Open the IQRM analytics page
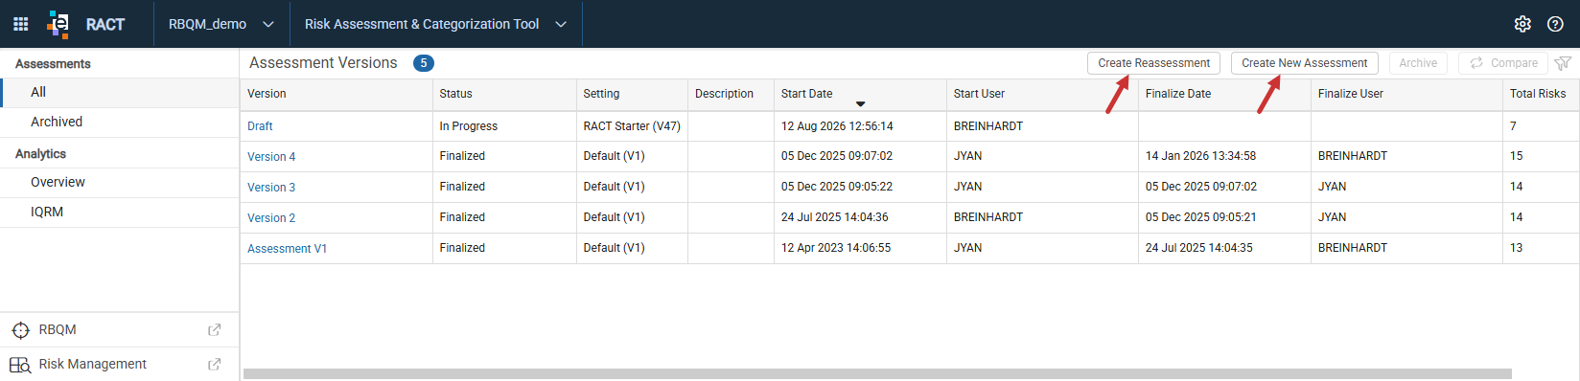 [120, 212]
